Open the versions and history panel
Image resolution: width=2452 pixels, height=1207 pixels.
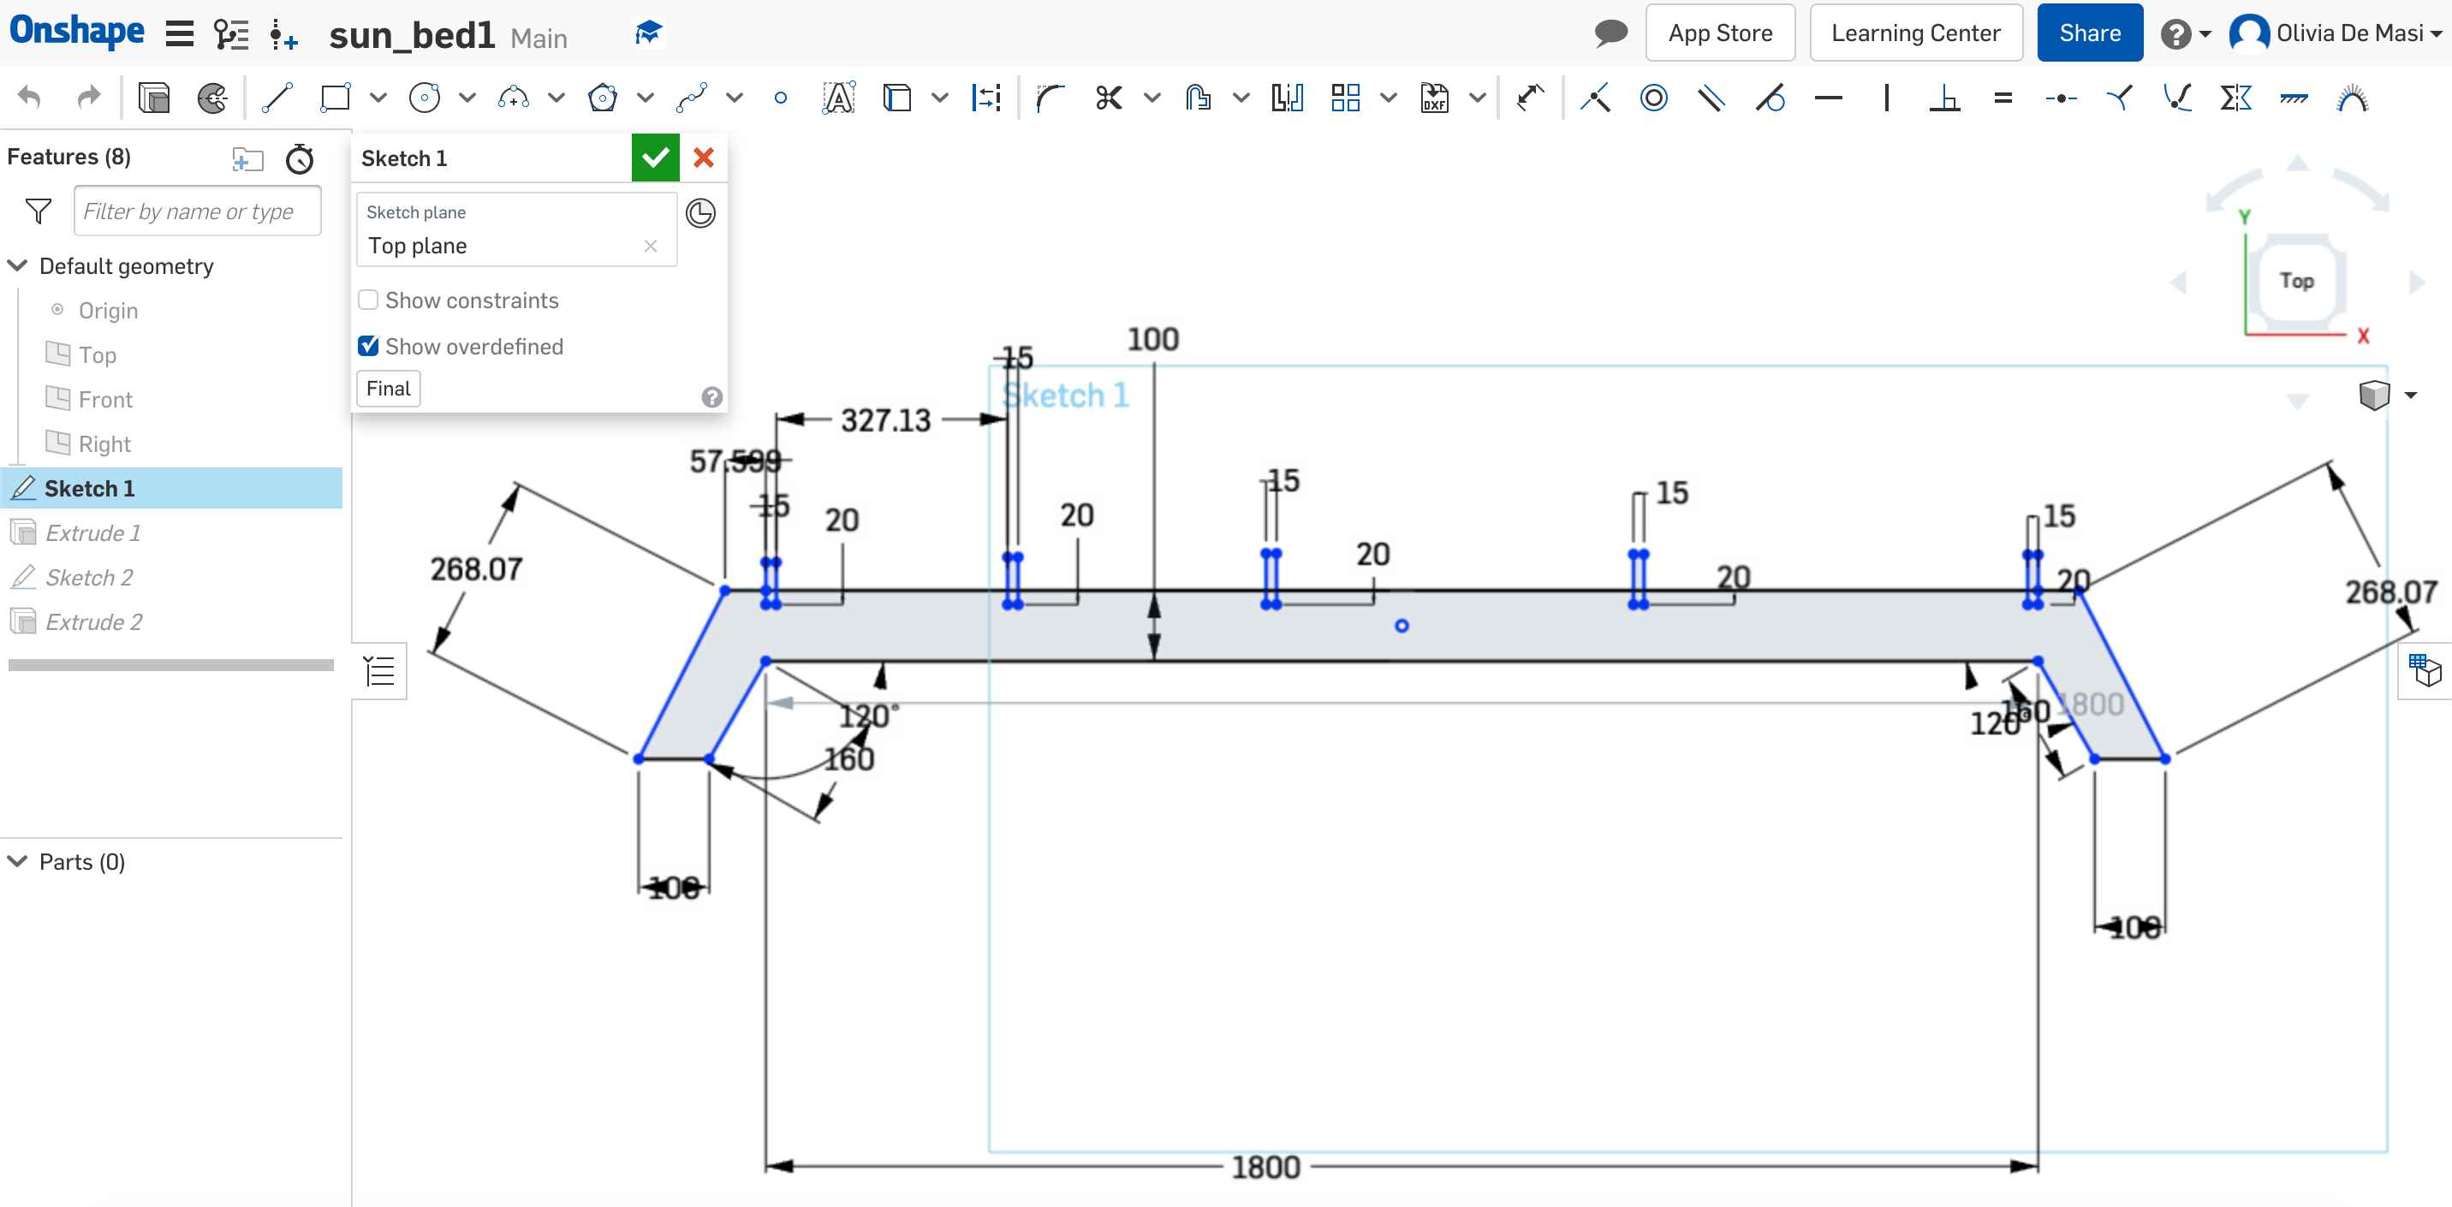click(231, 34)
